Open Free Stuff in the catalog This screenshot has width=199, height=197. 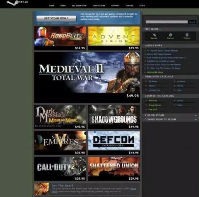click(x=153, y=109)
